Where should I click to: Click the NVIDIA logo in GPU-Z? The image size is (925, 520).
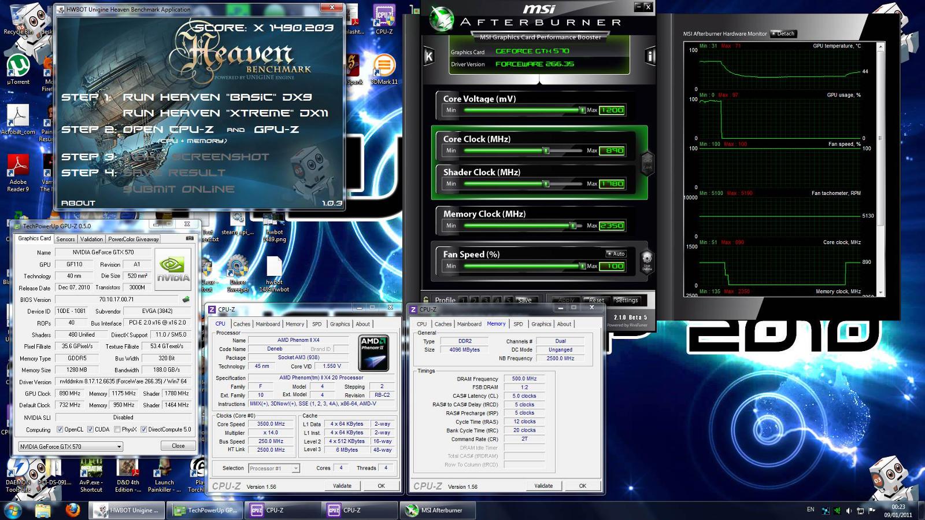(x=173, y=270)
